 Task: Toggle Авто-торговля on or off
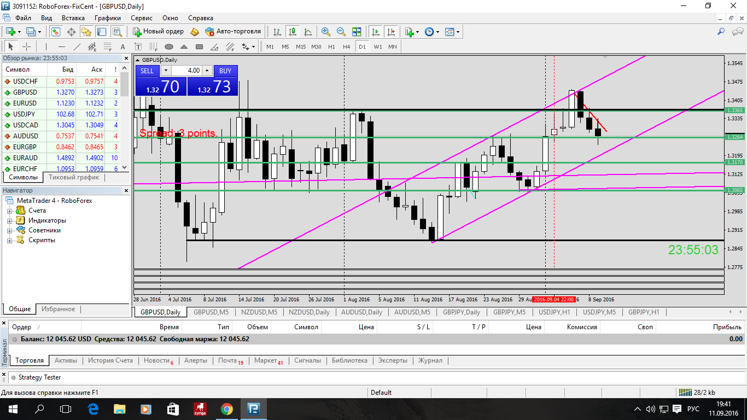[233, 32]
